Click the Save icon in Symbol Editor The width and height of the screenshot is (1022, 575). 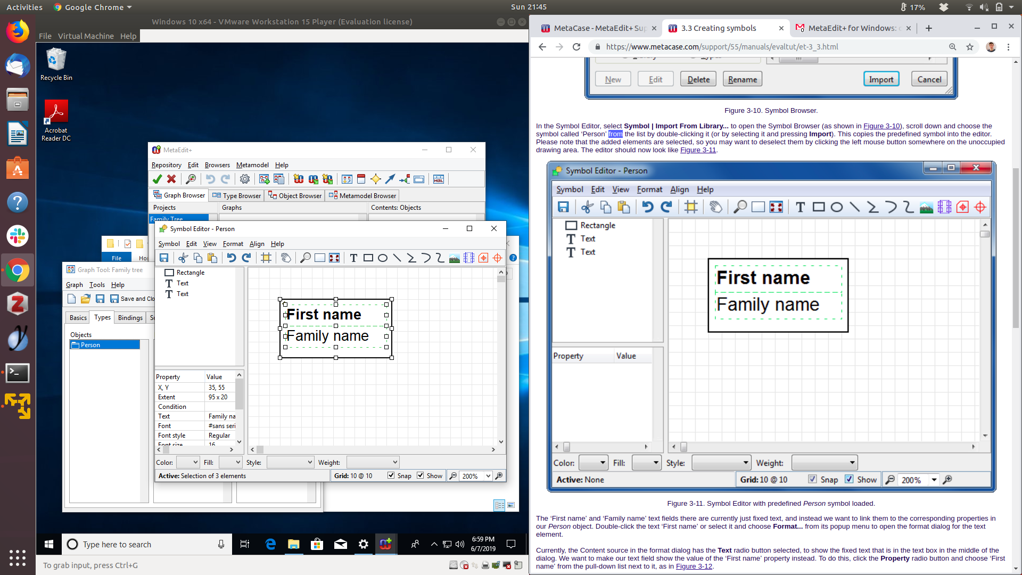tap(164, 258)
